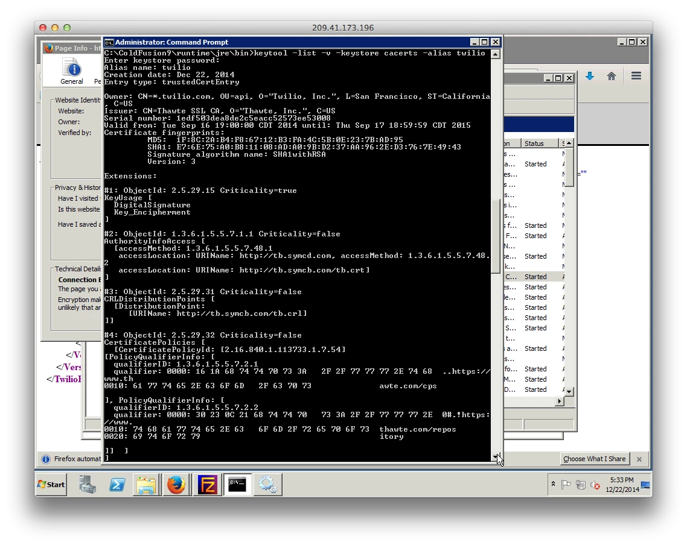Screen dimensions: 687x545
Task: Launch PowerShell from the taskbar
Action: click(117, 485)
